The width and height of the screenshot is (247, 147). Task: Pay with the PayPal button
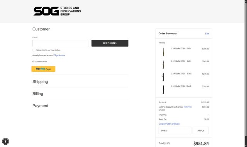(x=43, y=69)
